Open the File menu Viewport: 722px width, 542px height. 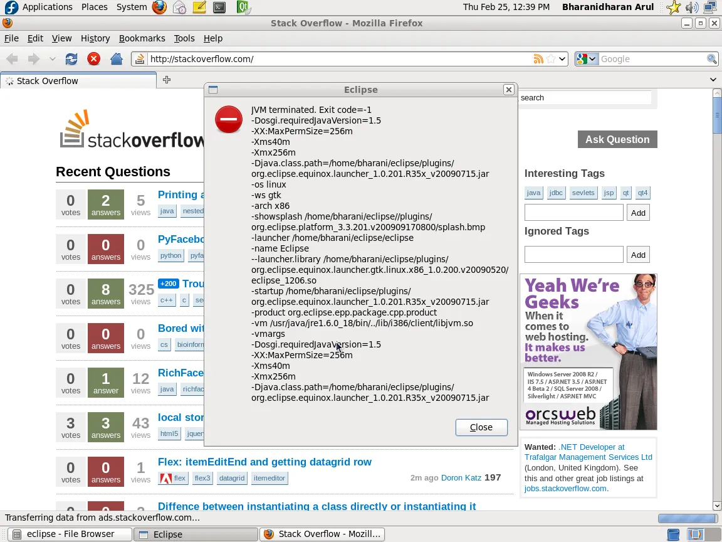tap(11, 38)
